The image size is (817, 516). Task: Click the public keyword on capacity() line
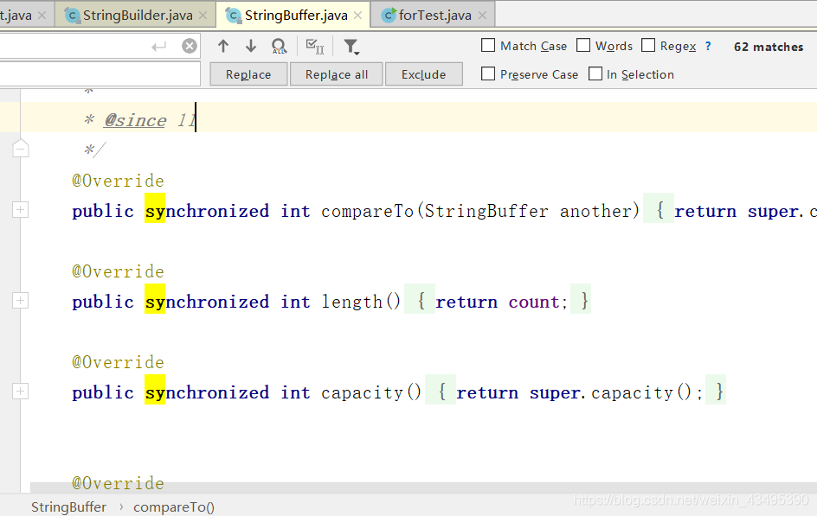103,392
